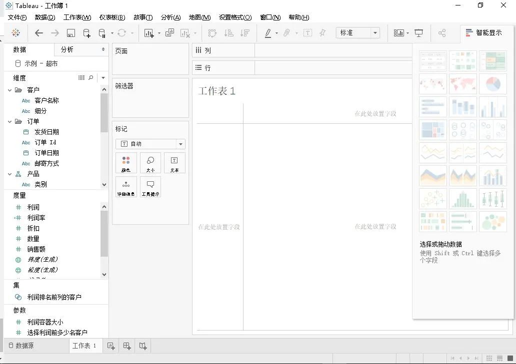Add new story tab button
Screen dimensions: 516x364
143,346
